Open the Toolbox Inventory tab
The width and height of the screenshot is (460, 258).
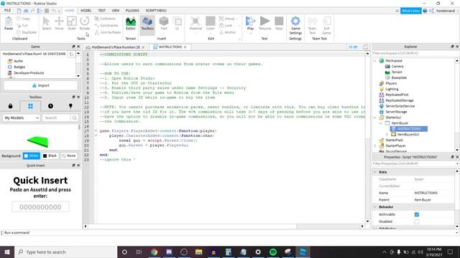pyautogui.click(x=11, y=106)
